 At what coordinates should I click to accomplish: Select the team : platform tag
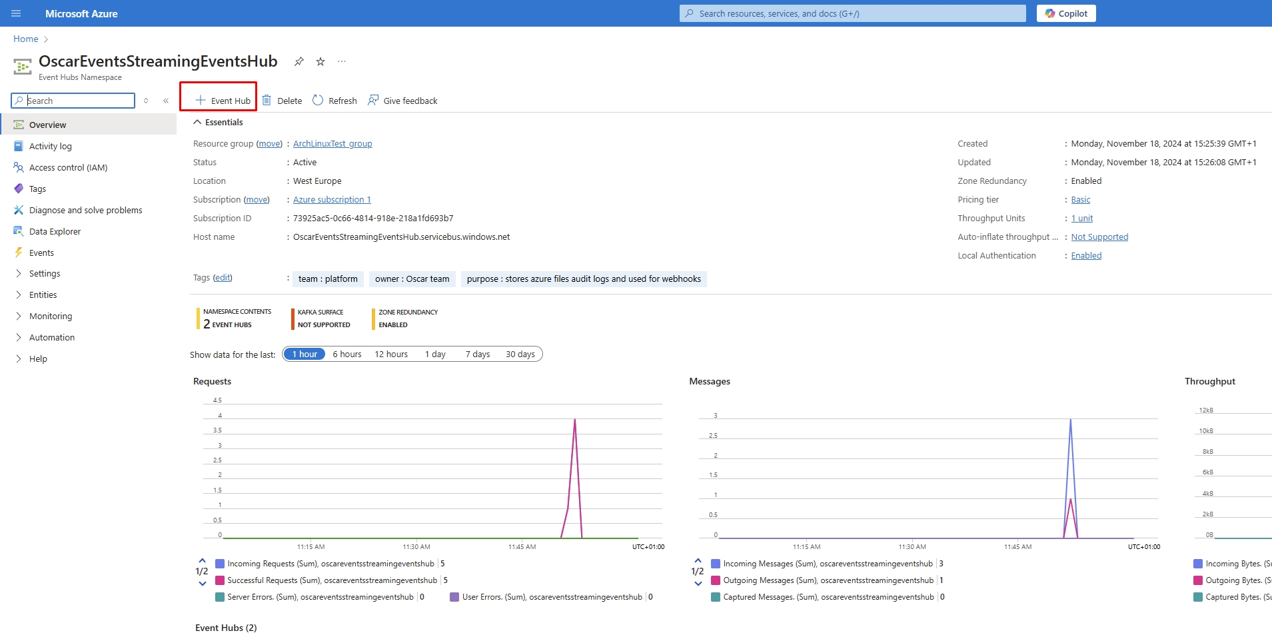(328, 279)
